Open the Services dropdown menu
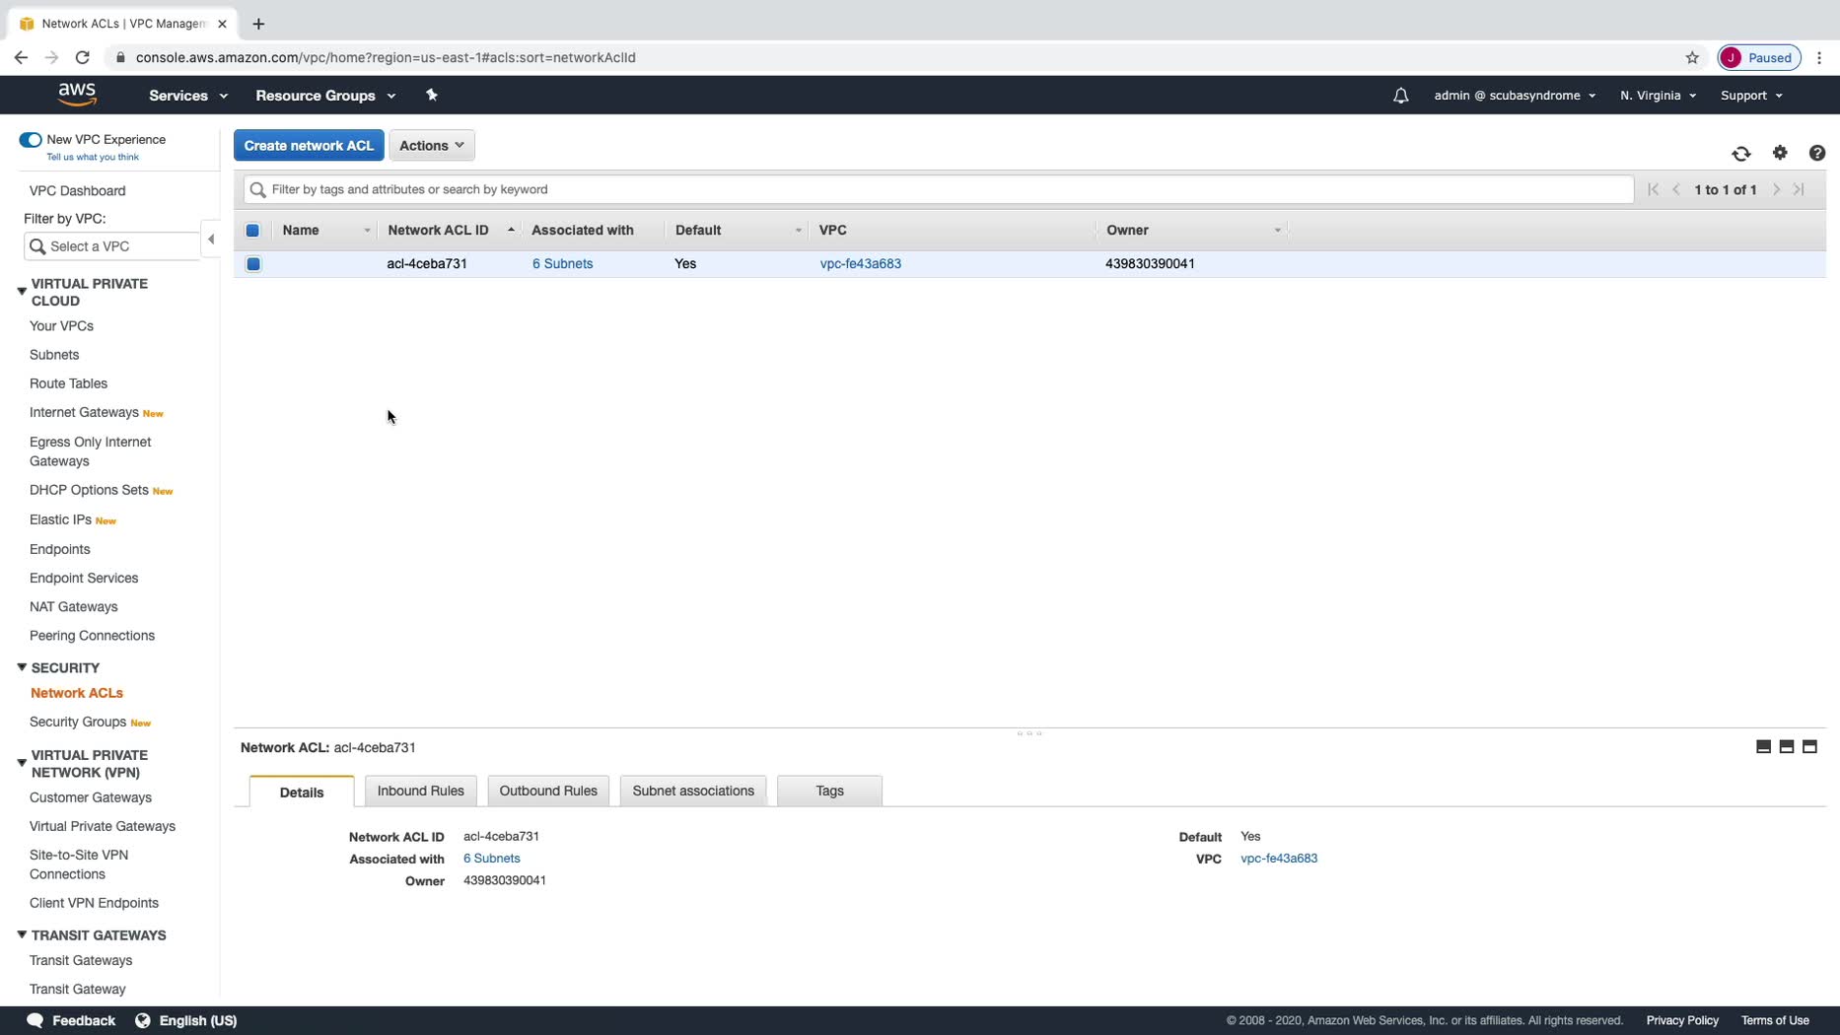This screenshot has width=1840, height=1035. pyautogui.click(x=188, y=96)
